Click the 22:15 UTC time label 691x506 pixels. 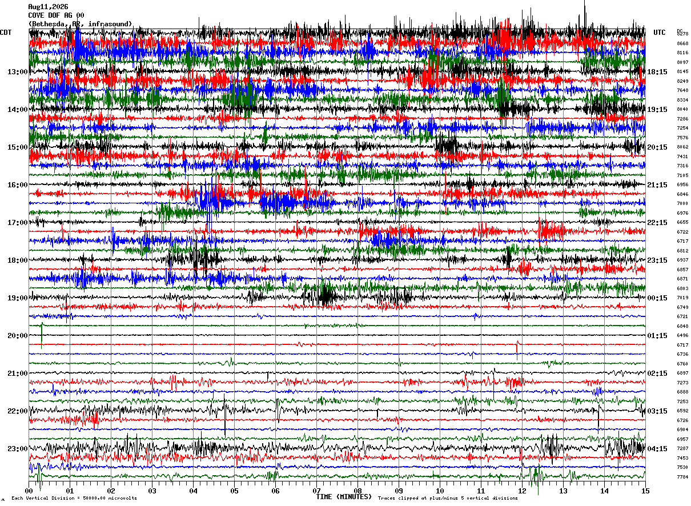click(x=657, y=223)
